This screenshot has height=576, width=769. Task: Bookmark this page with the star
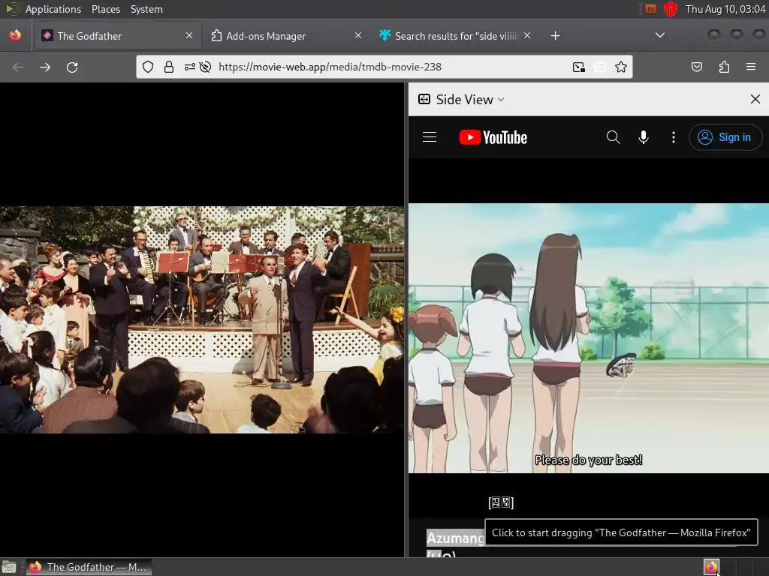click(621, 67)
